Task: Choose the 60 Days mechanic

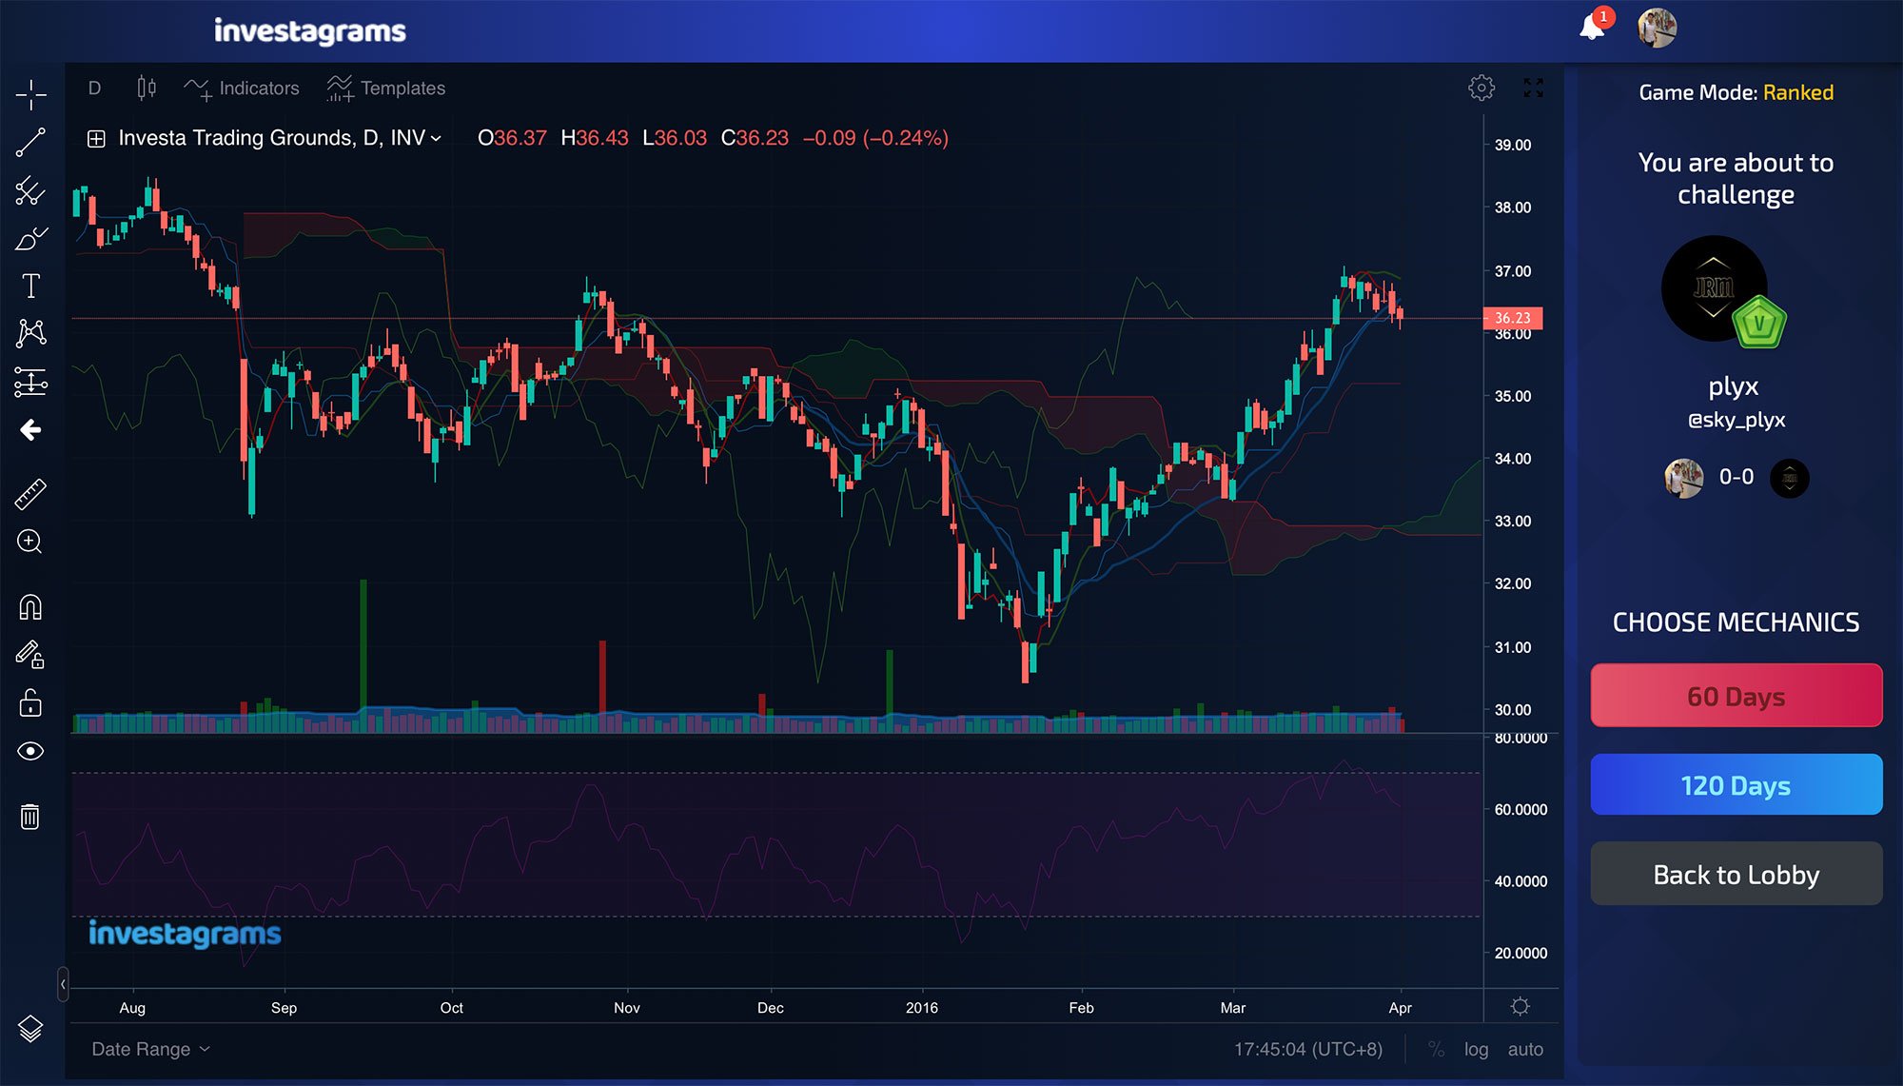Action: [1736, 696]
